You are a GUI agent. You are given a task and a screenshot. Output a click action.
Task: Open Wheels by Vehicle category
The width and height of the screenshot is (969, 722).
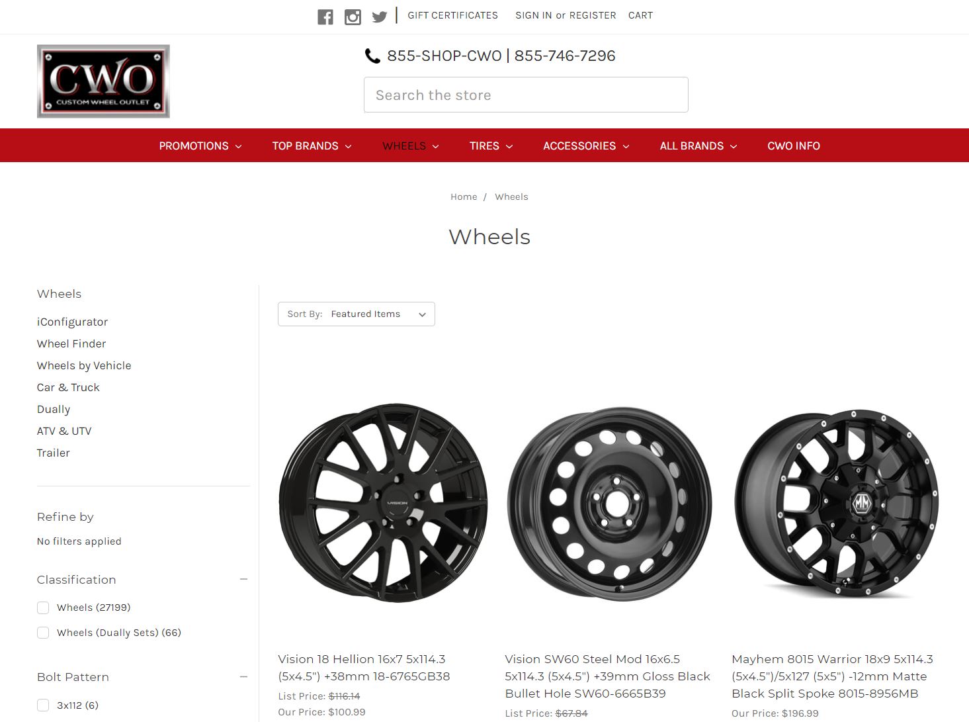84,365
